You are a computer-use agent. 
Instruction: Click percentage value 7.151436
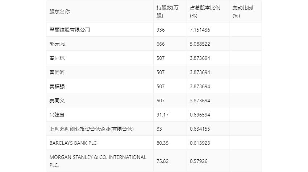coord(200,30)
